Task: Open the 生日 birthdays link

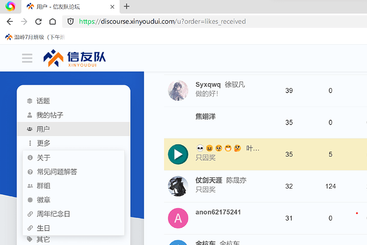Action: (x=73, y=228)
